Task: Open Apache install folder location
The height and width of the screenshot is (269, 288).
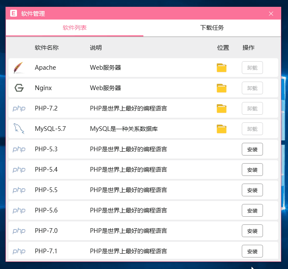Action: click(x=221, y=68)
